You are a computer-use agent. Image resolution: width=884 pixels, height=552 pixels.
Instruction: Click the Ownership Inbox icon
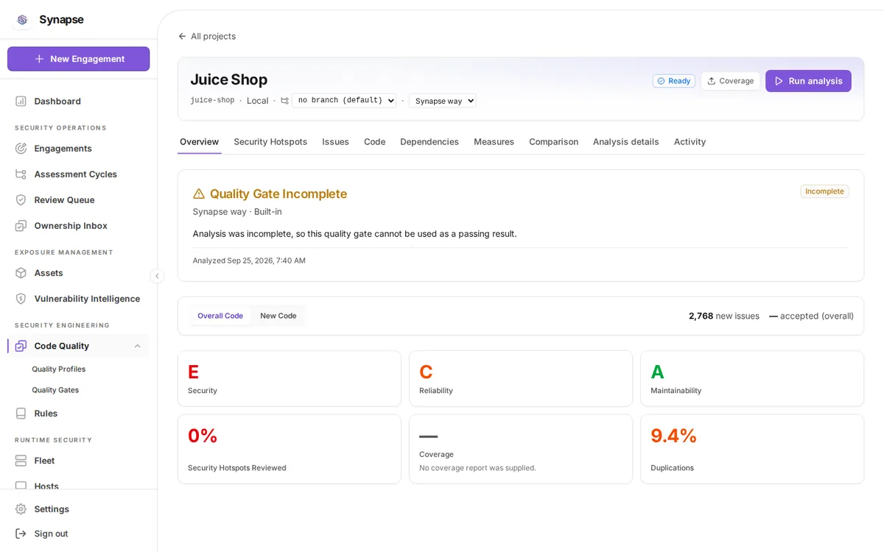21,226
